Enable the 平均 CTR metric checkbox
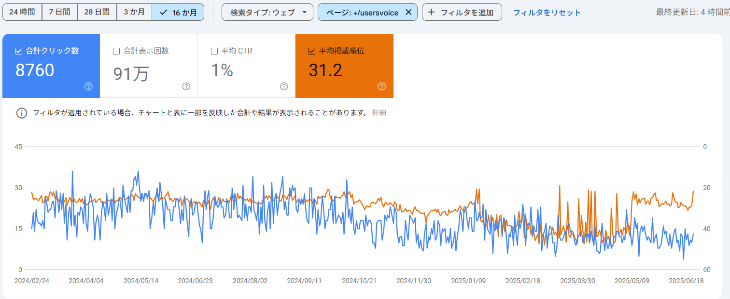Viewport: 730px width, 299px height. point(214,50)
